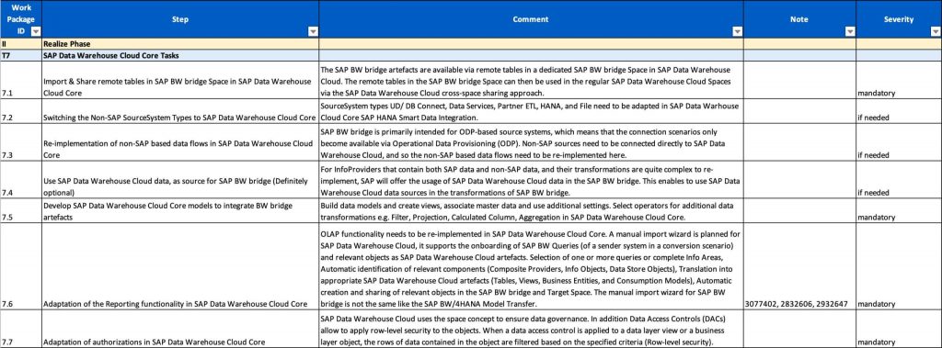Image resolution: width=942 pixels, height=348 pixels.
Task: Select the SAP Data Warehouse Cloud Core Tasks cell
Action: 180,55
